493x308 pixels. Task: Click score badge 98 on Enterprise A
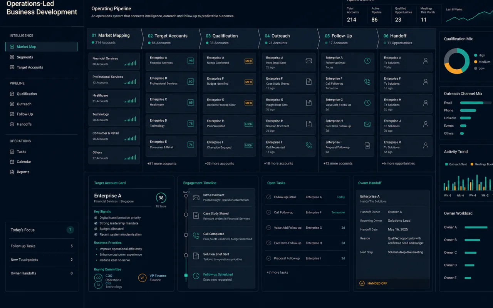click(x=191, y=61)
